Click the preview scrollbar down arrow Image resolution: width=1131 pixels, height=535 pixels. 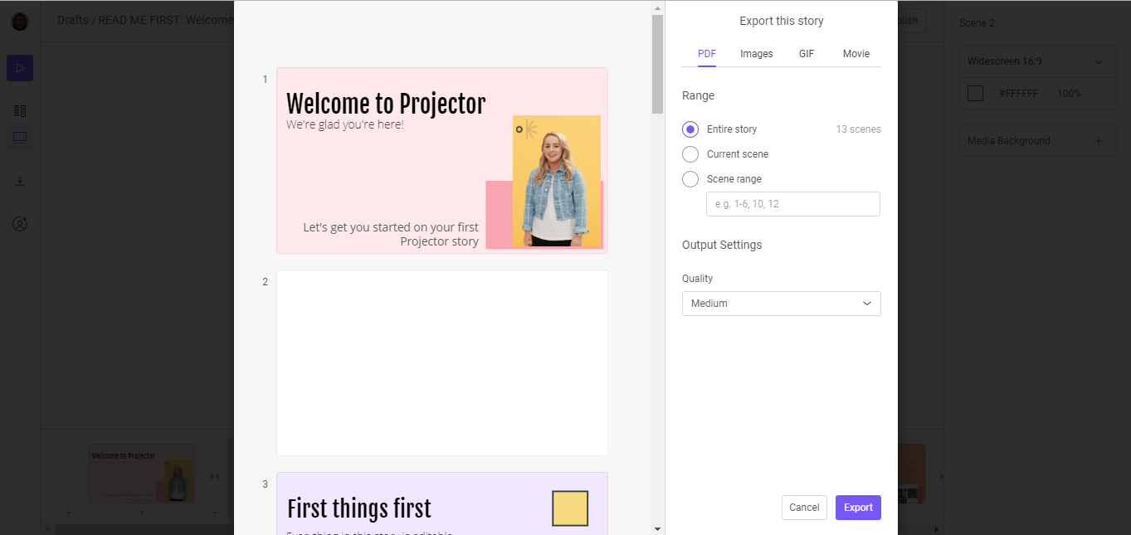point(657,528)
